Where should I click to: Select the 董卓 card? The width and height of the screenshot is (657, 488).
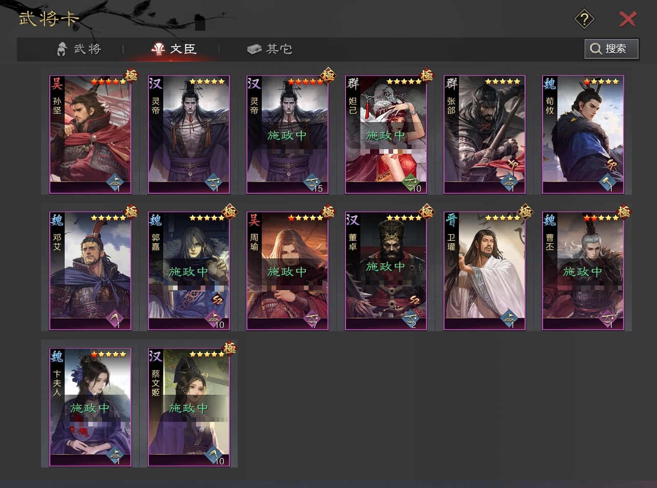[x=386, y=271]
